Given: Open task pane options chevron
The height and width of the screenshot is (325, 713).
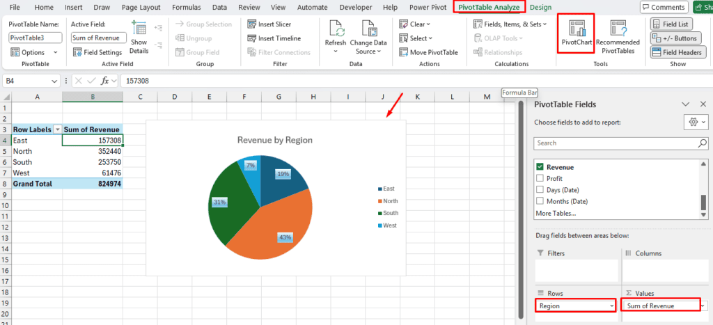Looking at the screenshot, I should 686,104.
